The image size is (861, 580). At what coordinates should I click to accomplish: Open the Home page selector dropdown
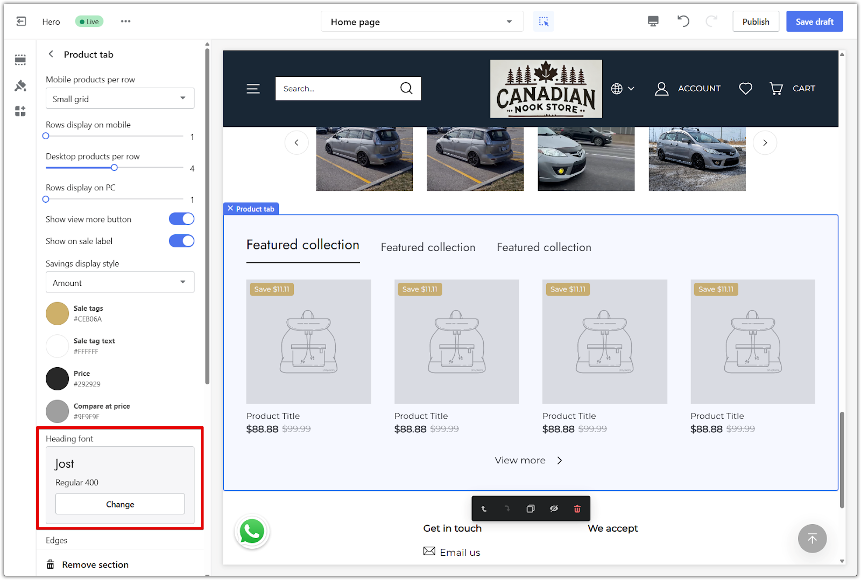(421, 22)
